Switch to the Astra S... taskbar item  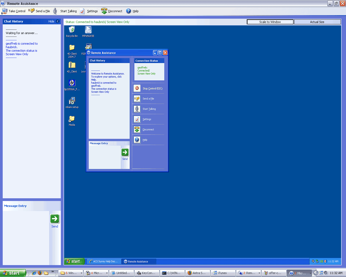(x=197, y=273)
